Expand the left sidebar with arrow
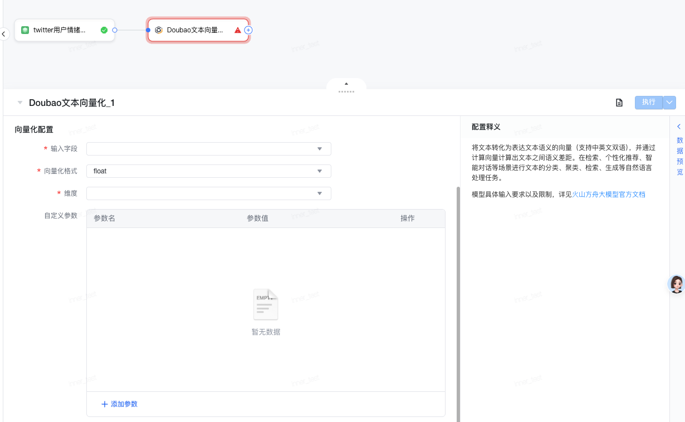Image resolution: width=685 pixels, height=422 pixels. pyautogui.click(x=3, y=34)
